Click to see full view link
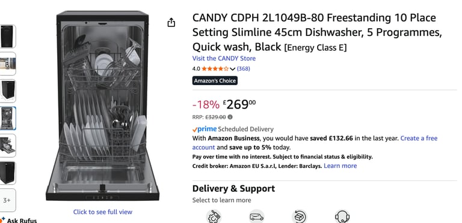 (103, 212)
